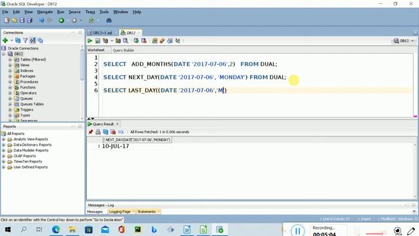
Task: Open Mail app from taskbar
Action: (x=105, y=229)
